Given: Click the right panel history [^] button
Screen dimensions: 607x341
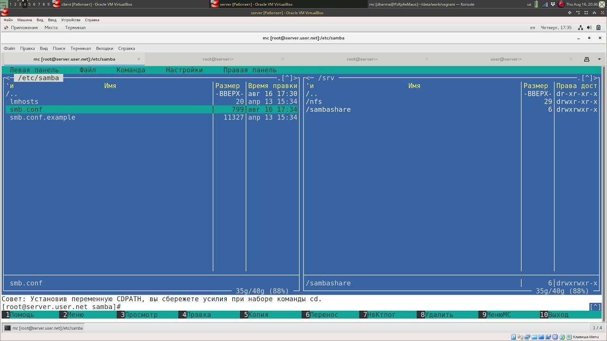Looking at the screenshot, I should [x=587, y=78].
